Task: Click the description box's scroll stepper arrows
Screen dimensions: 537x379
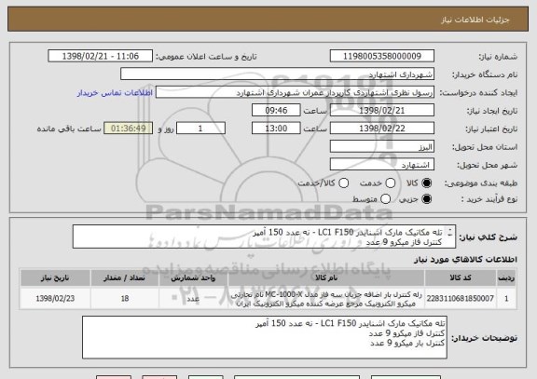Action: click(x=450, y=233)
